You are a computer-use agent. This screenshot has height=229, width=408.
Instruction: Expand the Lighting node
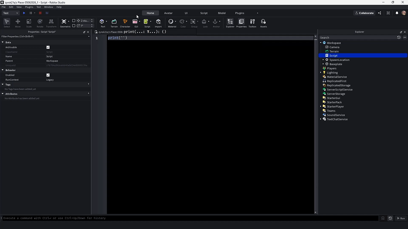click(x=321, y=72)
